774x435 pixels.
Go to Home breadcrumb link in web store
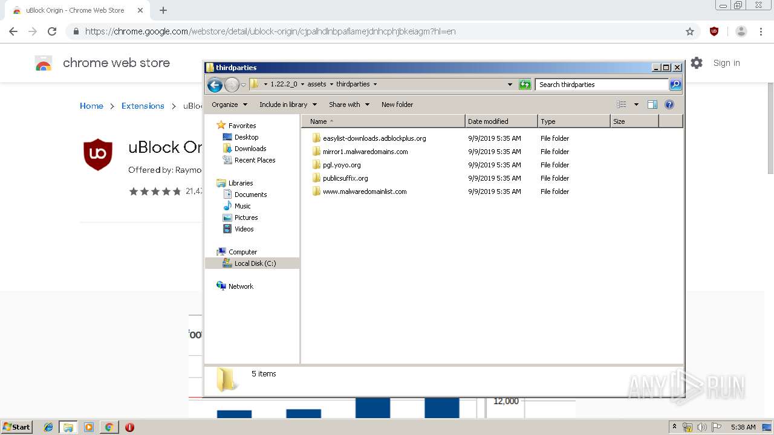(x=91, y=106)
